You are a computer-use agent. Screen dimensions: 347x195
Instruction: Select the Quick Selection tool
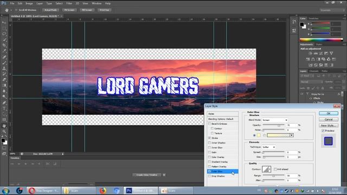click(x=4, y=40)
